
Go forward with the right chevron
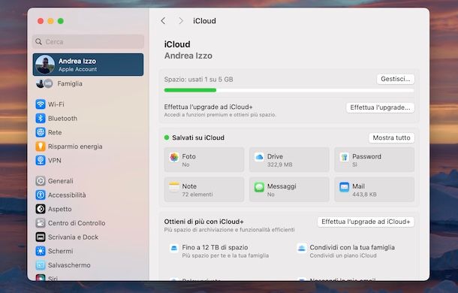(181, 21)
